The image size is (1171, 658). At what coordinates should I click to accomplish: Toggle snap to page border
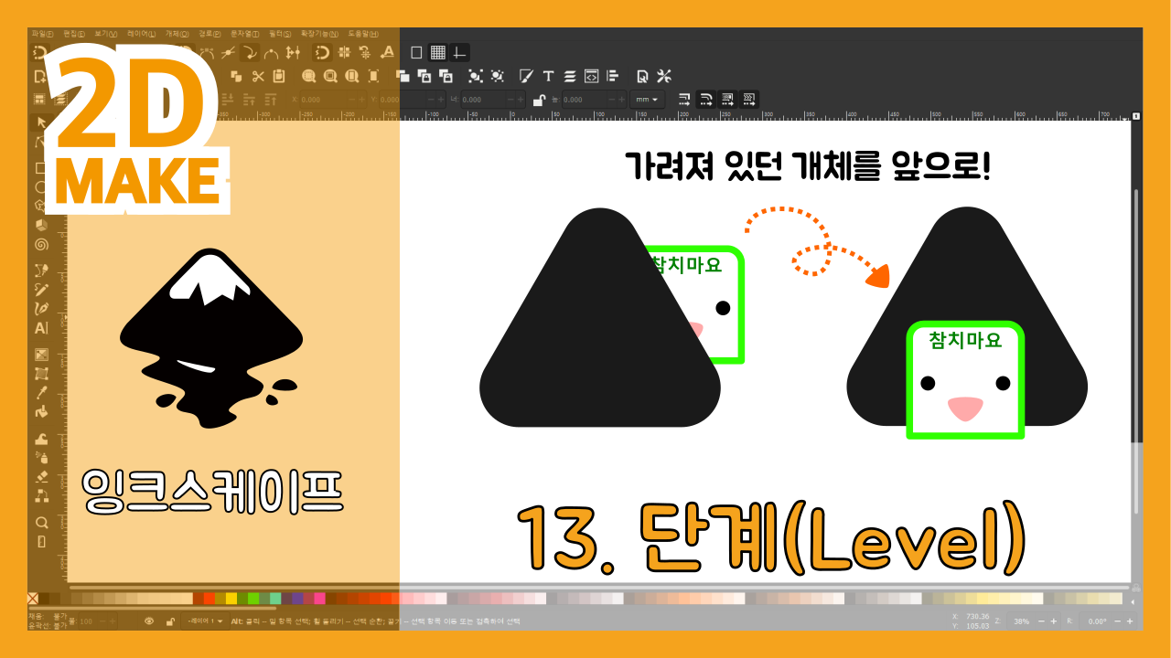click(416, 52)
